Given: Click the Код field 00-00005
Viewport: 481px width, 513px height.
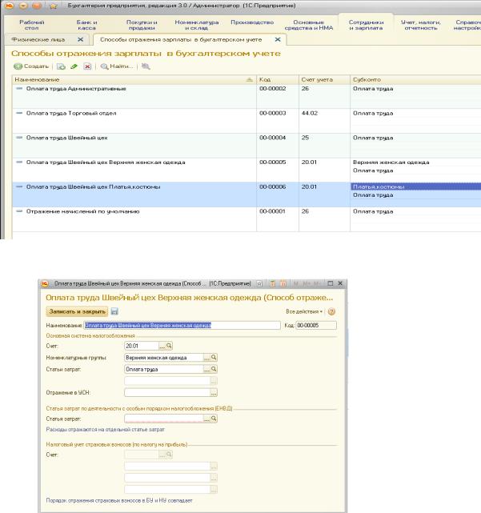Looking at the screenshot, I should click(316, 325).
